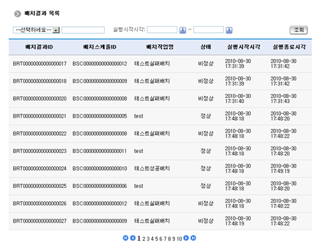Click the 배치작업명 column header

coord(160,47)
